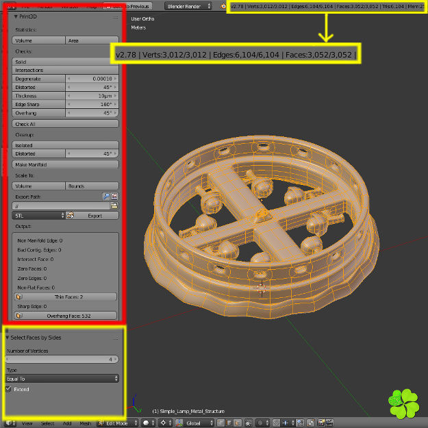Click the Scale To Volume button
Image resolution: width=428 pixels, height=428 pixels.
point(38,186)
